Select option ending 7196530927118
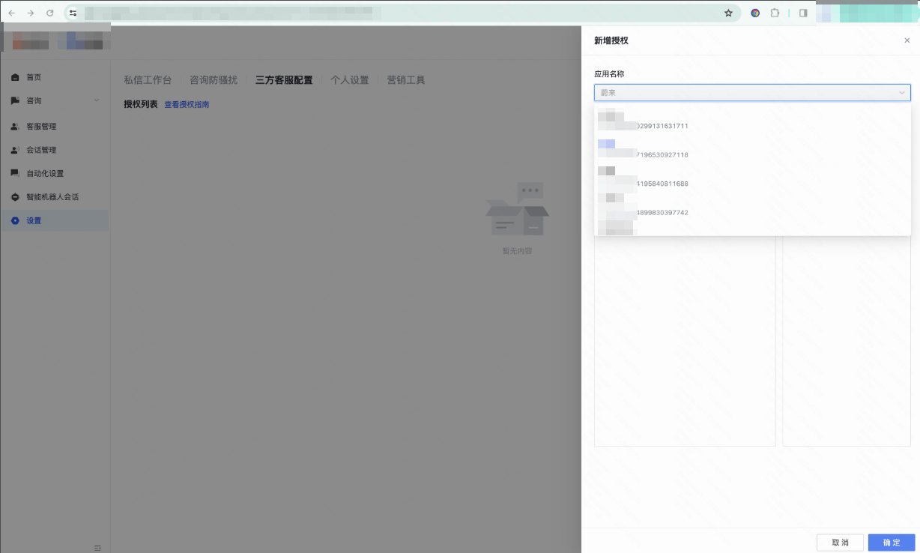The height and width of the screenshot is (553, 920). (752, 149)
